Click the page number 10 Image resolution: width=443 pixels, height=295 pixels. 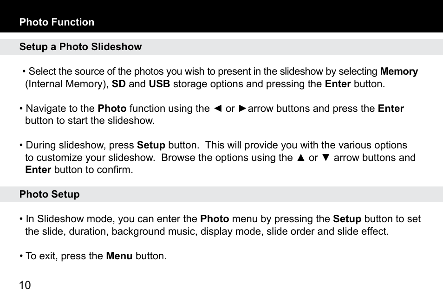coord(25,285)
